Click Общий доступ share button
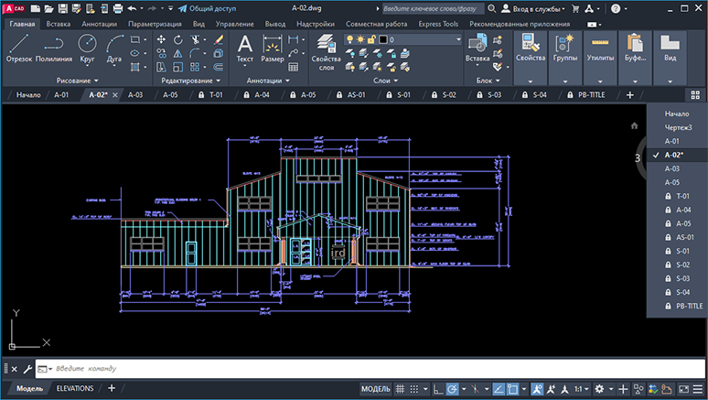 click(208, 8)
